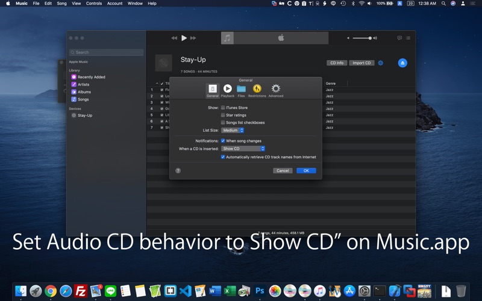Click the Stay-Up album artwork thumbnail

[163, 63]
